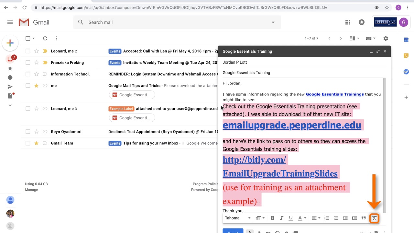The width and height of the screenshot is (414, 233).
Task: Apply bold formatting in compose toolbar
Action: [272, 218]
